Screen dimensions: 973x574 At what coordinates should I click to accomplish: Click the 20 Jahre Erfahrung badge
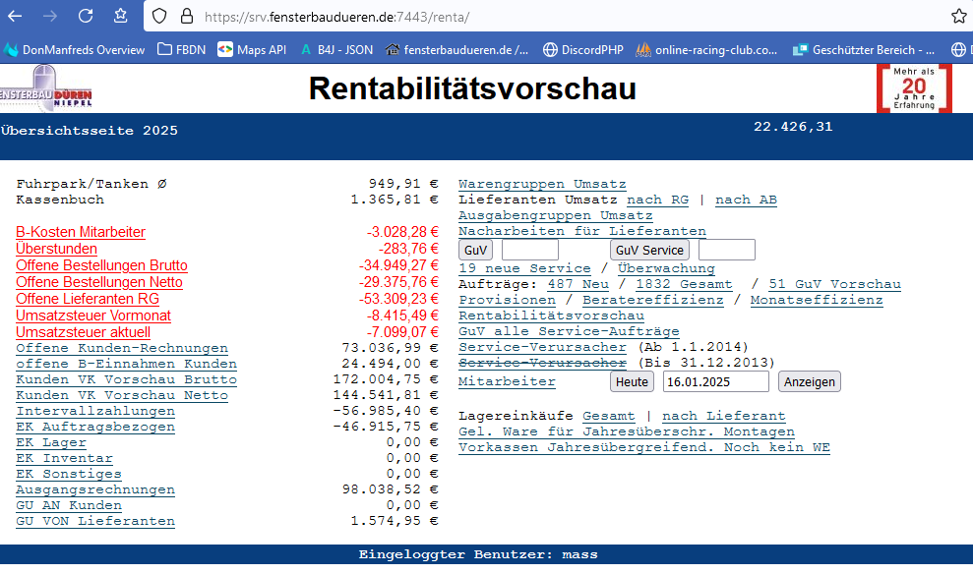(x=914, y=88)
